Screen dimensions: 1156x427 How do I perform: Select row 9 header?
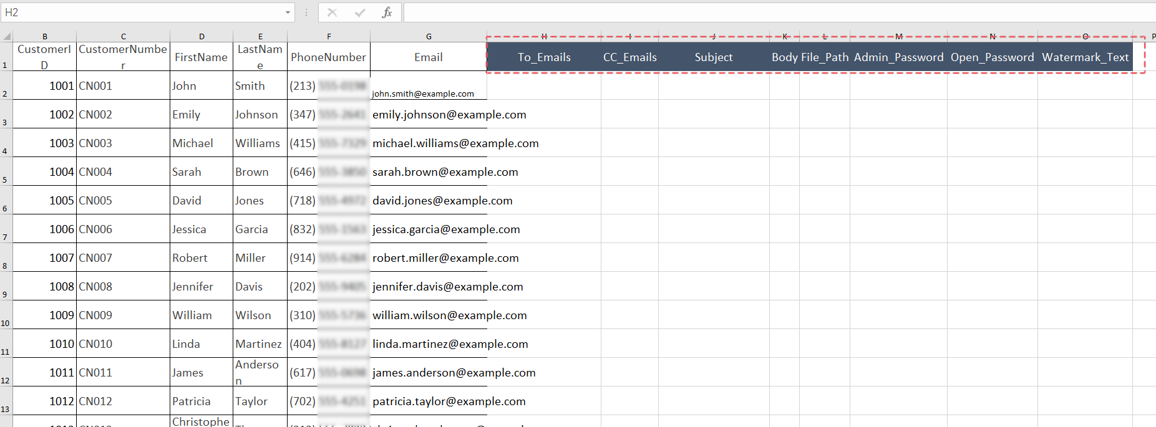click(x=6, y=286)
